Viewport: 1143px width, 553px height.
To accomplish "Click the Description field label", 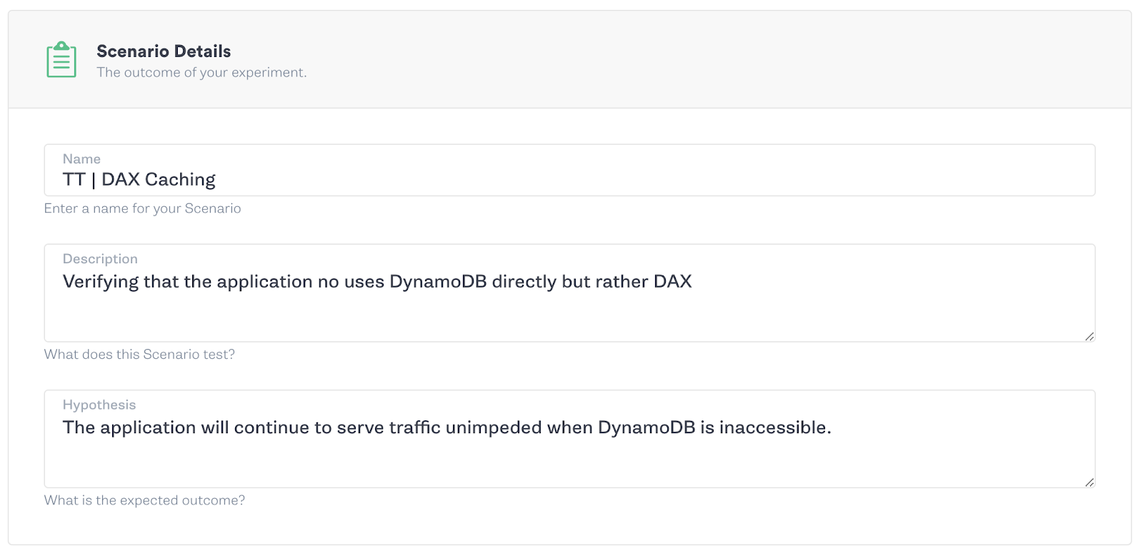I will (100, 258).
